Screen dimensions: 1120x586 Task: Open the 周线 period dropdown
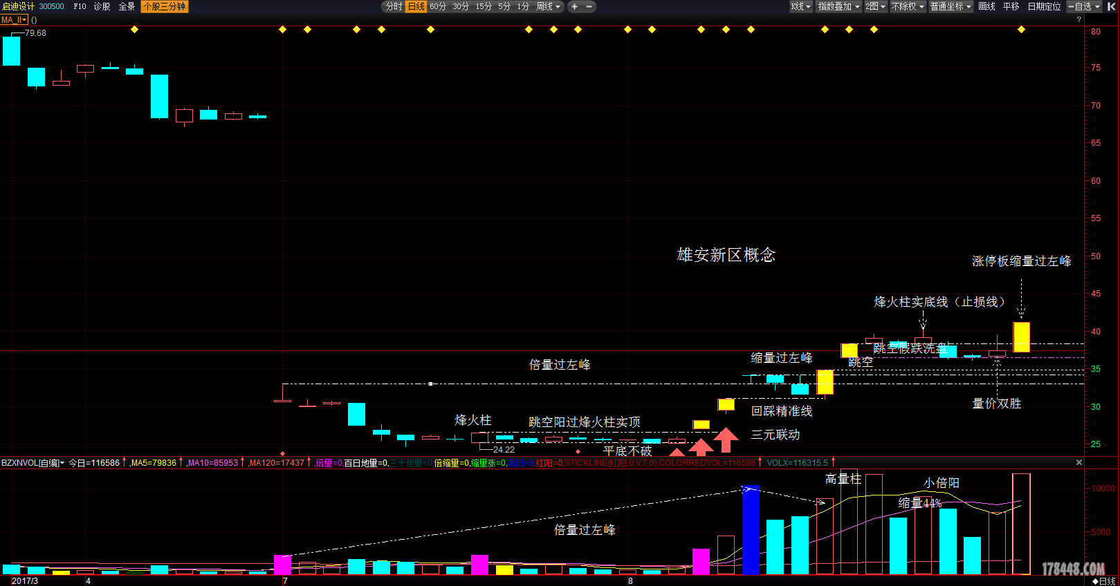click(x=548, y=6)
